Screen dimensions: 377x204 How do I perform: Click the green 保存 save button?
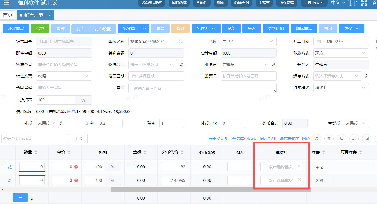click(x=40, y=28)
